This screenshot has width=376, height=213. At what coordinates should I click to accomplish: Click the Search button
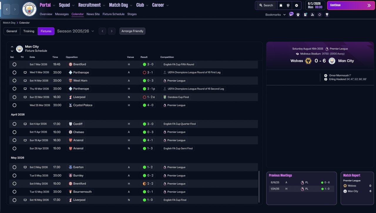point(266,5)
